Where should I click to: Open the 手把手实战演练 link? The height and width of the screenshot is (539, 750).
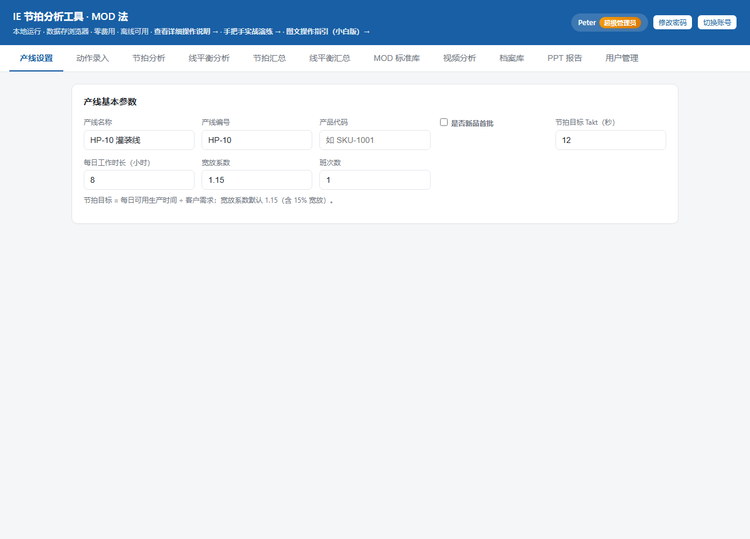(253, 32)
